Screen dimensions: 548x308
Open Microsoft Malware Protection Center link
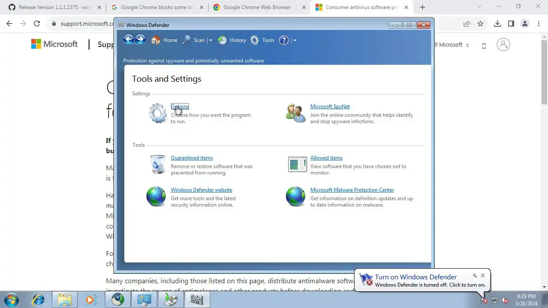pos(352,190)
